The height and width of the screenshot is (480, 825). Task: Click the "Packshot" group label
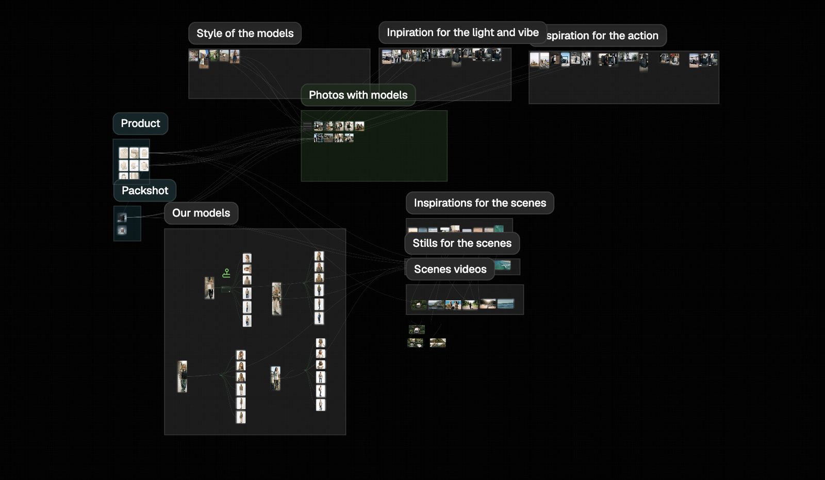click(x=145, y=190)
